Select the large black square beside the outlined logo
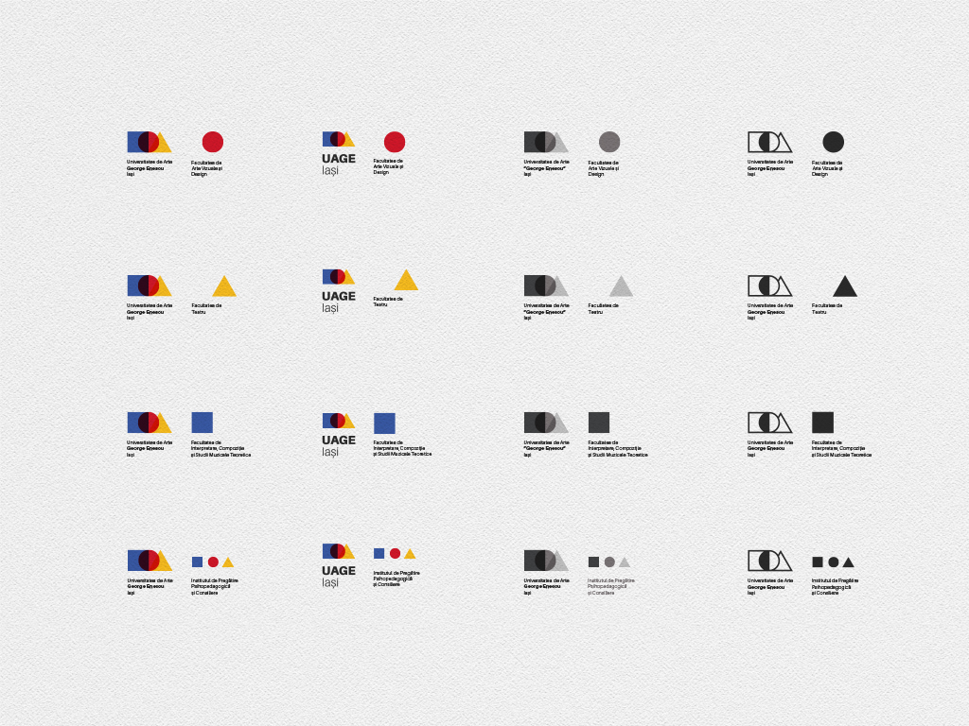 point(822,423)
